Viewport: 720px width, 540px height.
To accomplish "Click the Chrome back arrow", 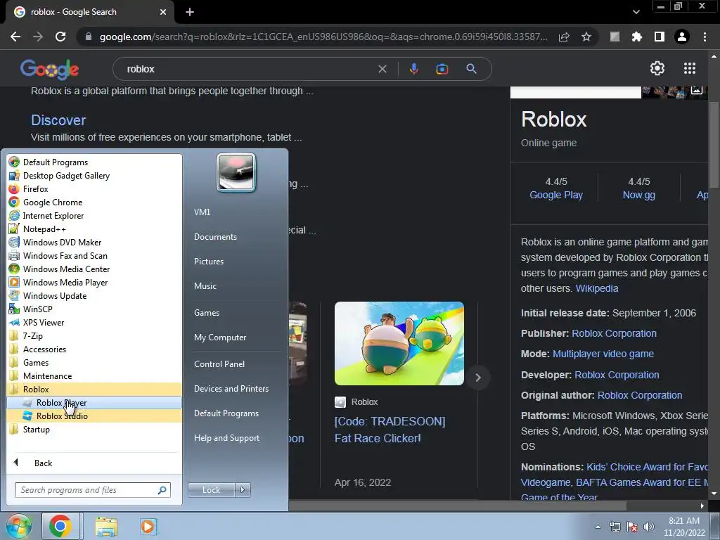I will (15, 37).
